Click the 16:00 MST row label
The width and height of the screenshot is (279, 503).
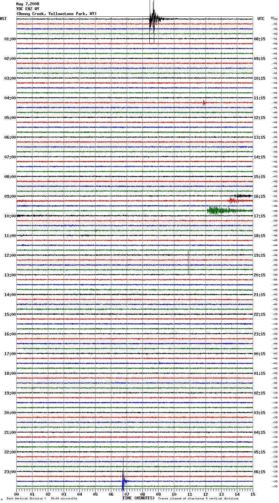click(x=10, y=334)
